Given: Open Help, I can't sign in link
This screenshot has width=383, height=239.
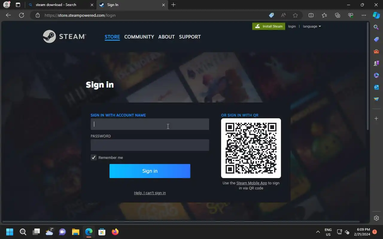Looking at the screenshot, I should pyautogui.click(x=150, y=193).
